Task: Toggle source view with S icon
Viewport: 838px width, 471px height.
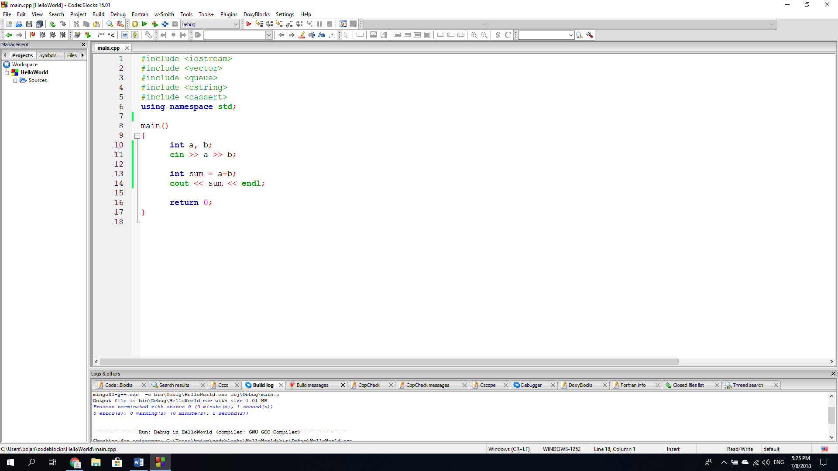Action: tap(498, 35)
